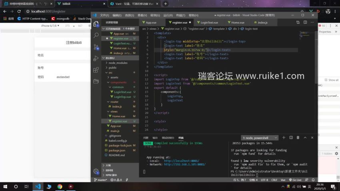Viewport: 340px width, 191px height.
Task: Show errors and warnings count in status bar
Action: pos(116,180)
